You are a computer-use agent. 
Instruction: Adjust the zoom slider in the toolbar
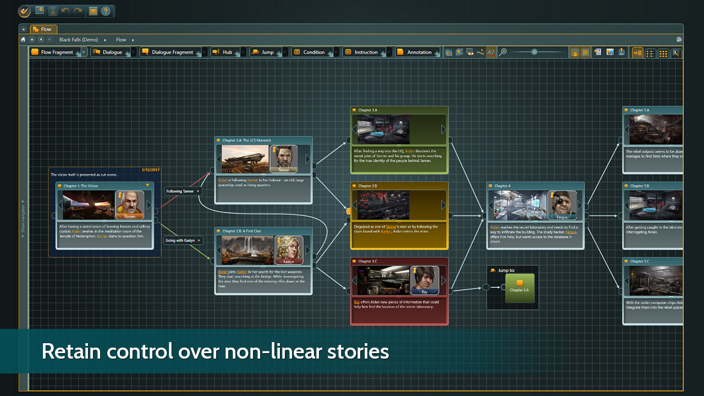pos(535,52)
